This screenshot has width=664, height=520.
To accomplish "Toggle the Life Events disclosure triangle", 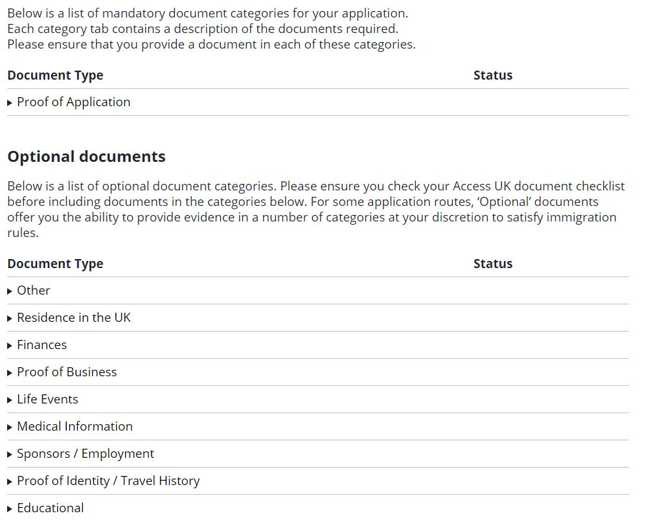I will click(x=10, y=400).
